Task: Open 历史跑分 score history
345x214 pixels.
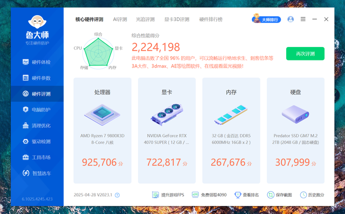Action: pyautogui.click(x=312, y=195)
